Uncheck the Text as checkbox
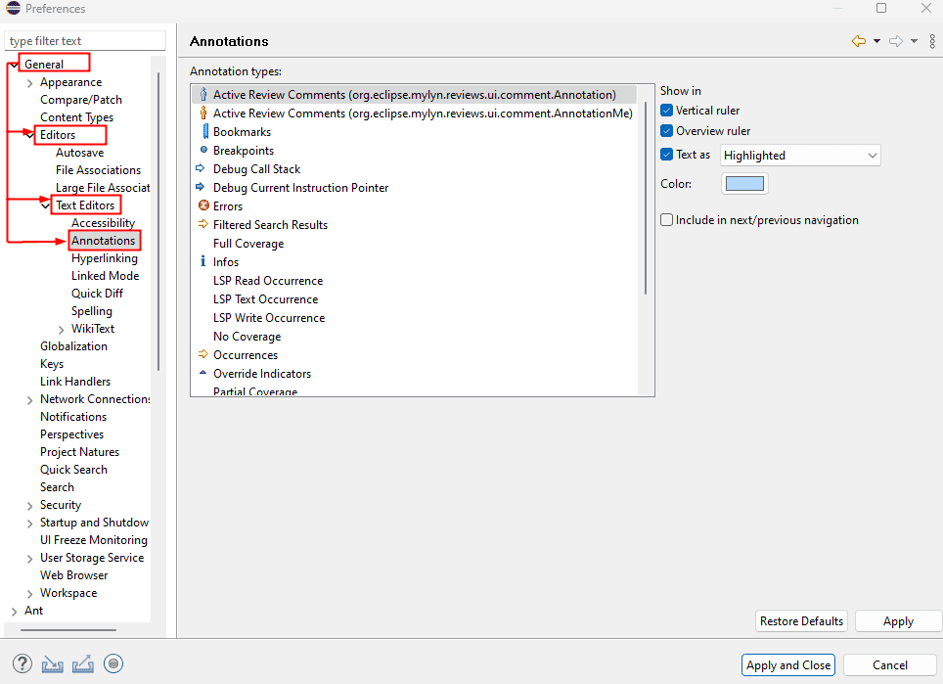 click(x=666, y=154)
